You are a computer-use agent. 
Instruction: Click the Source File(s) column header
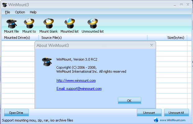[x=93, y=38]
